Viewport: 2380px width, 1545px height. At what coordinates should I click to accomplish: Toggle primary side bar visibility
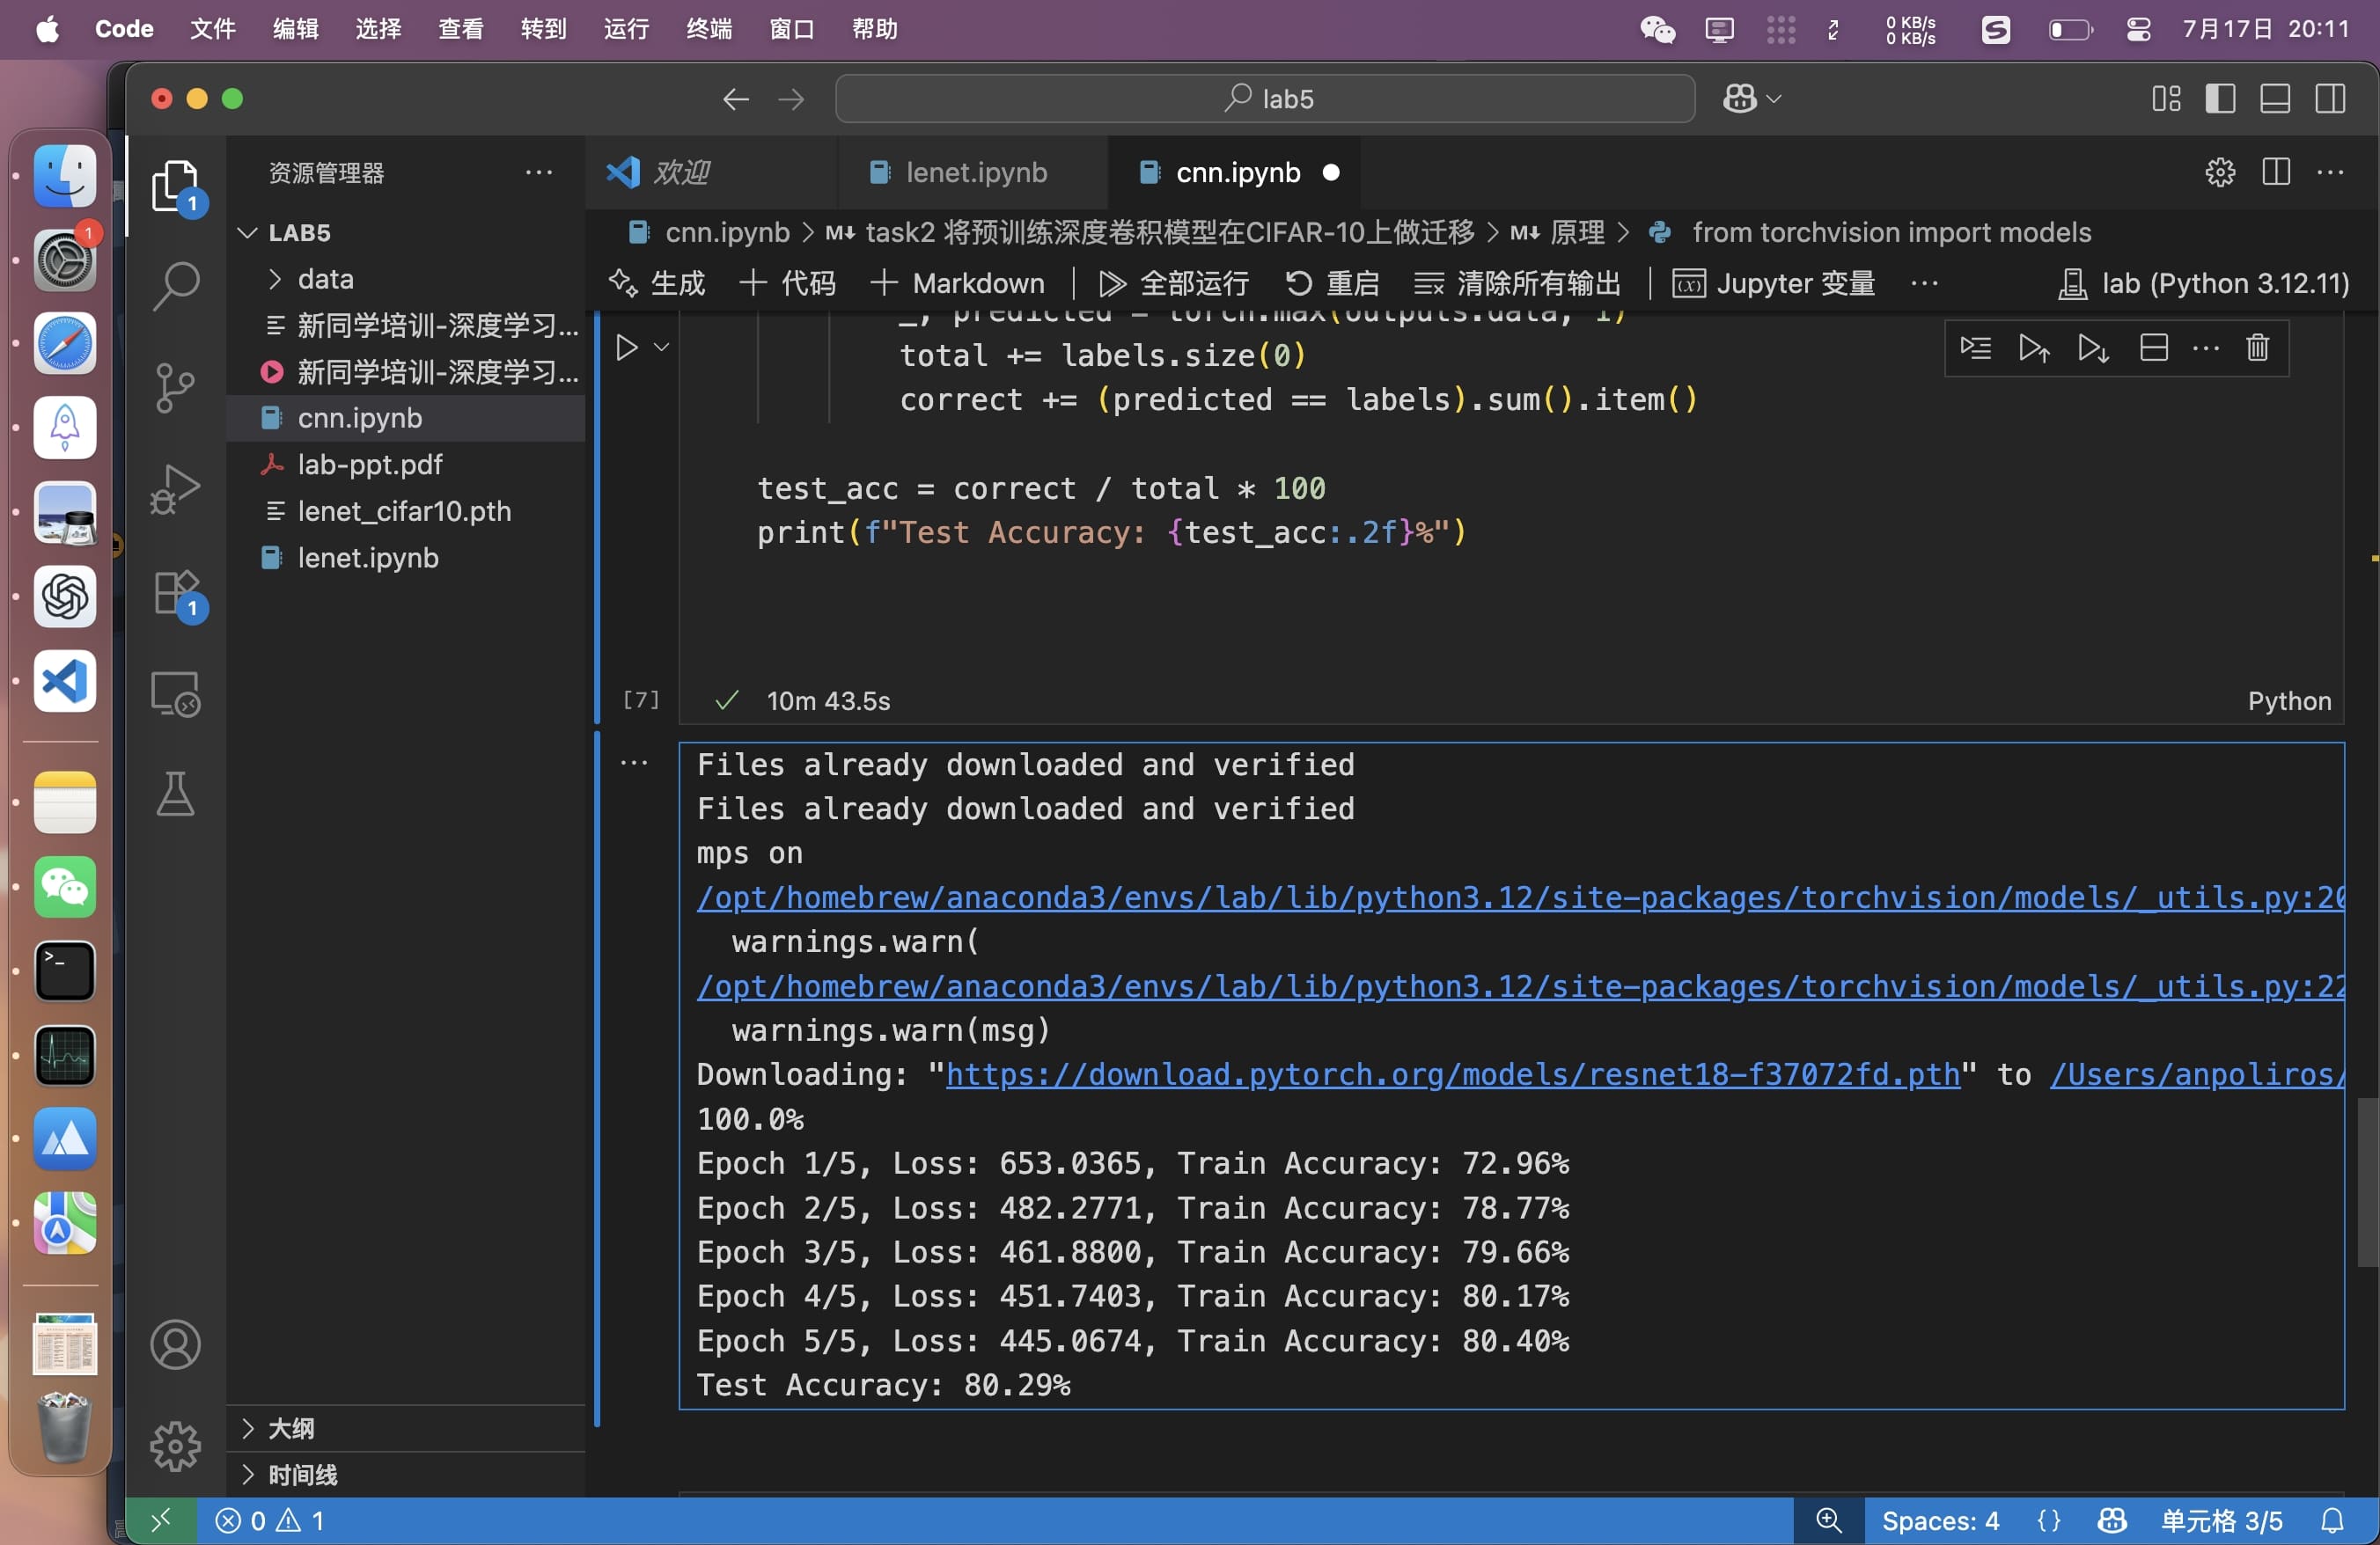coord(2220,99)
